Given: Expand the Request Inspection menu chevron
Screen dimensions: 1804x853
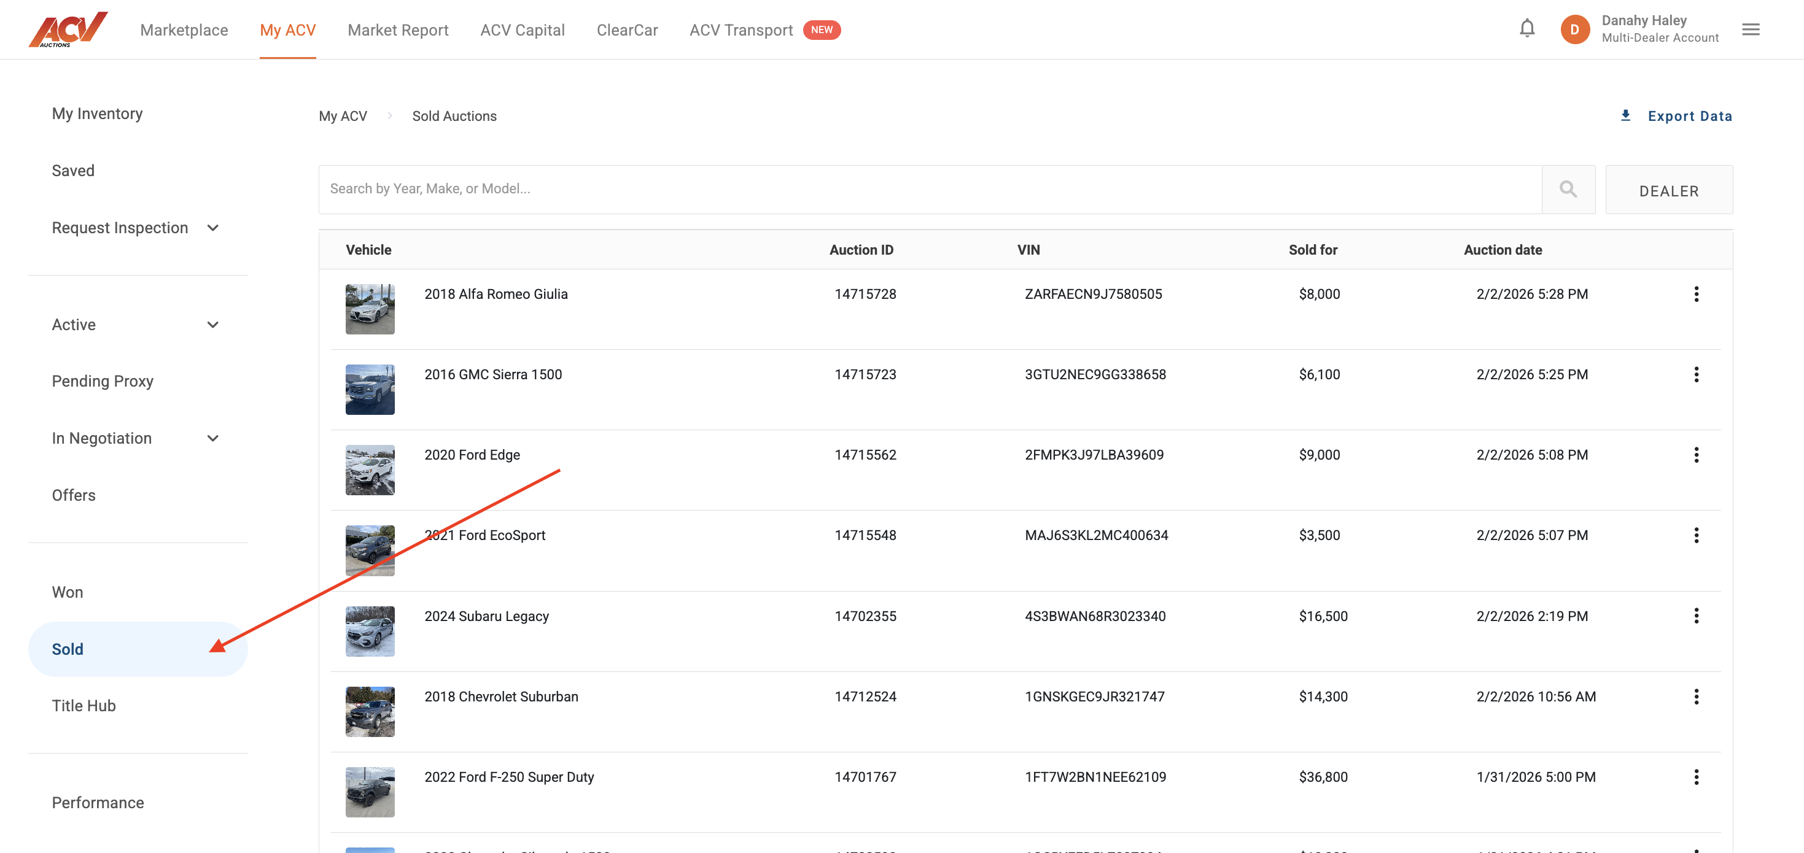Looking at the screenshot, I should (x=213, y=228).
